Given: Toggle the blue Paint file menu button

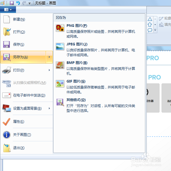Looking at the screenshot, I should coord(8,10).
